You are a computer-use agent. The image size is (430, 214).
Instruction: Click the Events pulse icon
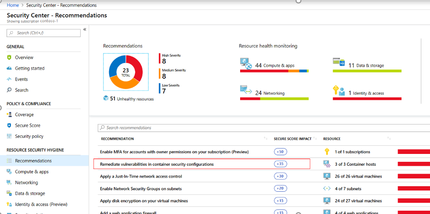tap(9, 80)
